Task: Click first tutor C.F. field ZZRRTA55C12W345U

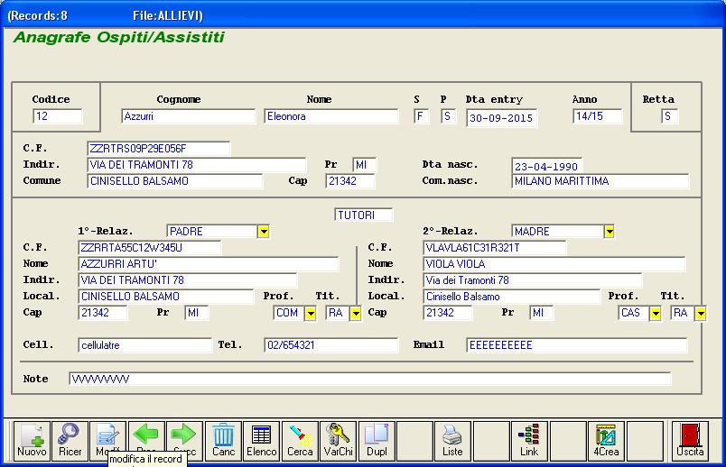Action: pyautogui.click(x=150, y=248)
